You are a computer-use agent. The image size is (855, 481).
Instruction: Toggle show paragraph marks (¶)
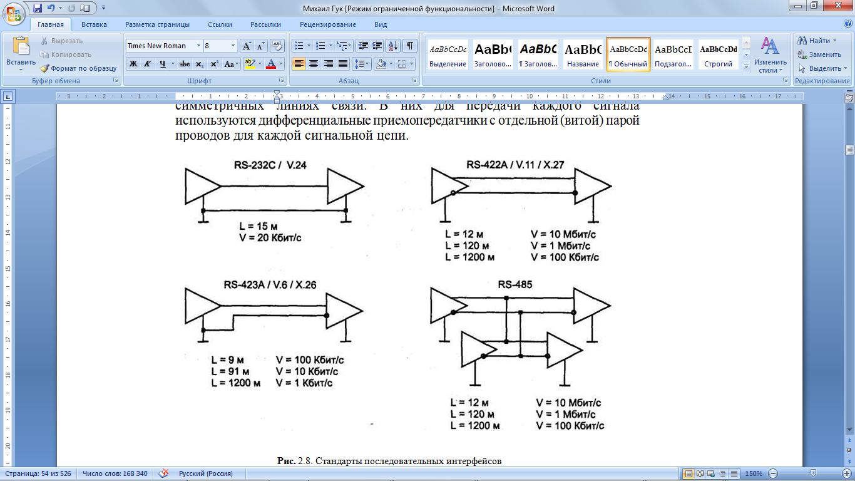click(x=410, y=46)
